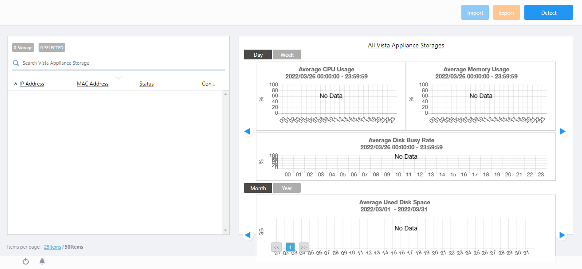Click right arrow beside Used Disk Space chart
Screen dimensions: 582x269
click(x=562, y=235)
